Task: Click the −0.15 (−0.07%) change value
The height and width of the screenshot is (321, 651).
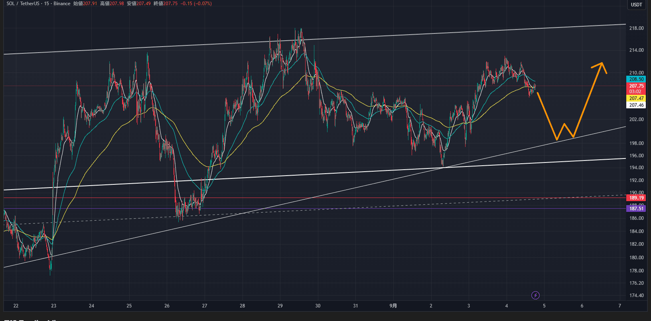Action: click(x=196, y=4)
